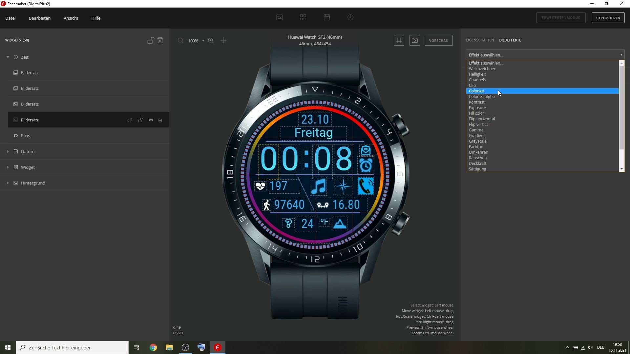Open the widget grid tool in the top toolbar
Viewport: 630px width, 354px height.
pyautogui.click(x=303, y=18)
